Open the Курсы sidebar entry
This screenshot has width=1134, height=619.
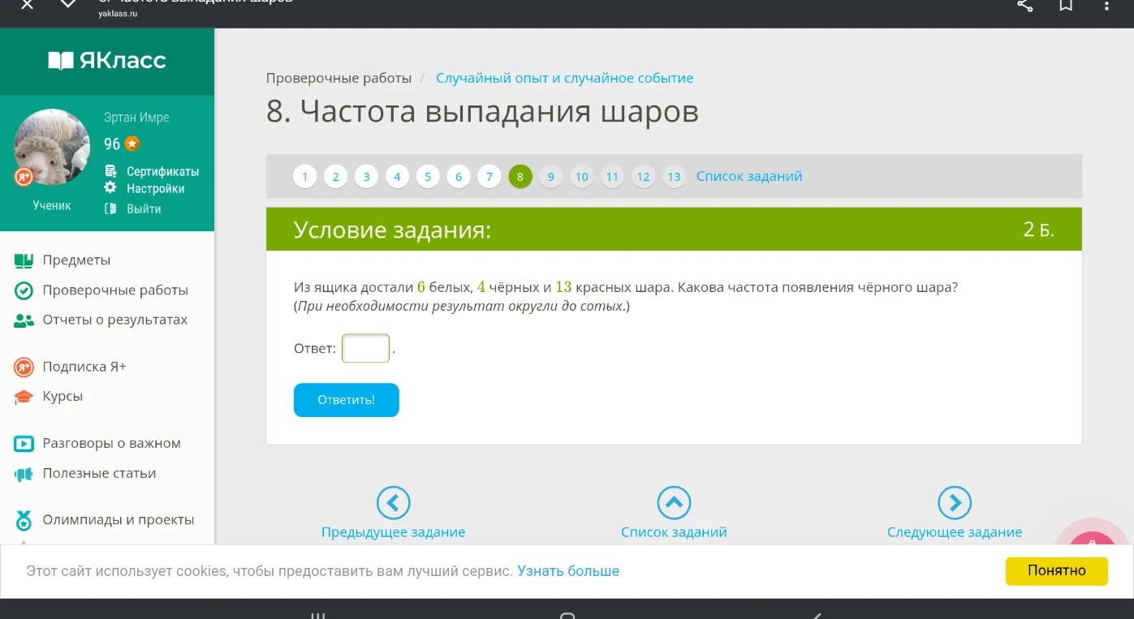coord(63,397)
